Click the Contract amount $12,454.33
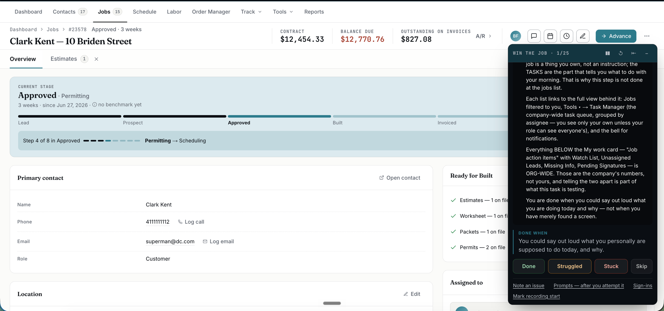Screen dimensions: 664x311 302,39
